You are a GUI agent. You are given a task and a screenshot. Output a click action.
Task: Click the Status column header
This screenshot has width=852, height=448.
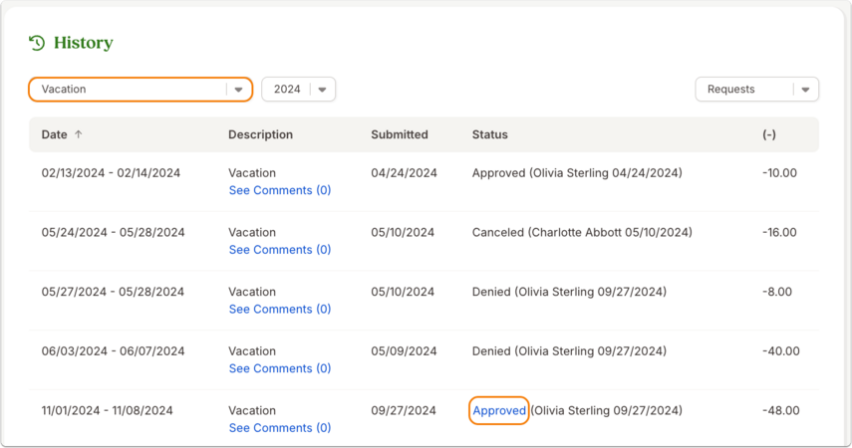489,134
